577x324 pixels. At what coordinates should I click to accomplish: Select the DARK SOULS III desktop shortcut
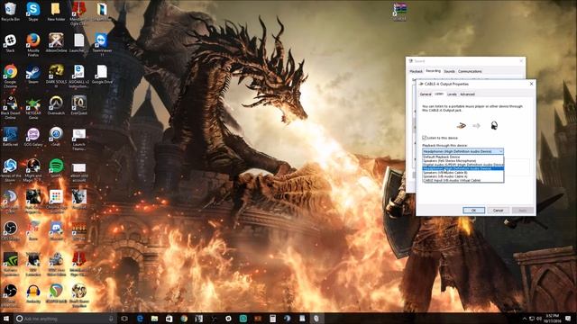(x=56, y=76)
